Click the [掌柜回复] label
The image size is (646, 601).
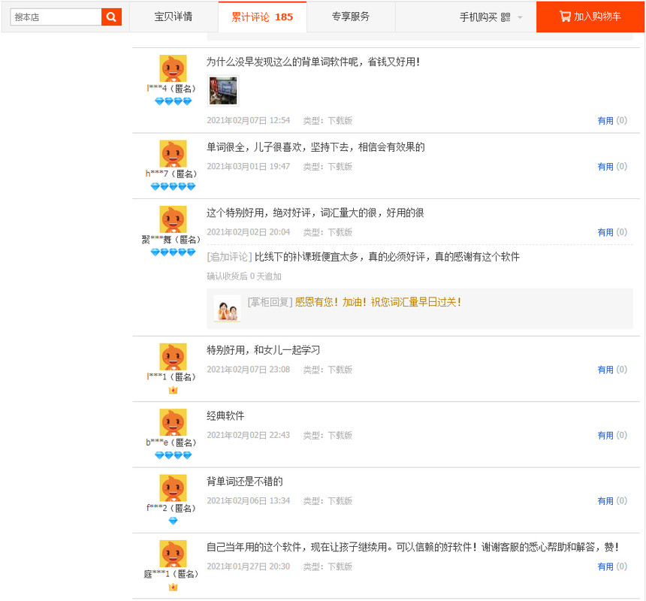tap(270, 302)
